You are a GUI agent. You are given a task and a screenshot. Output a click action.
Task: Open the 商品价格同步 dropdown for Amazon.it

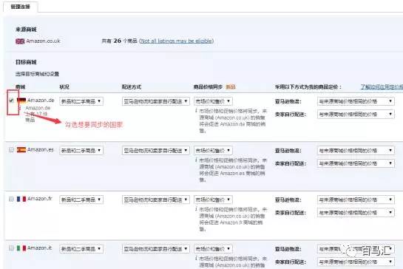[213, 249]
